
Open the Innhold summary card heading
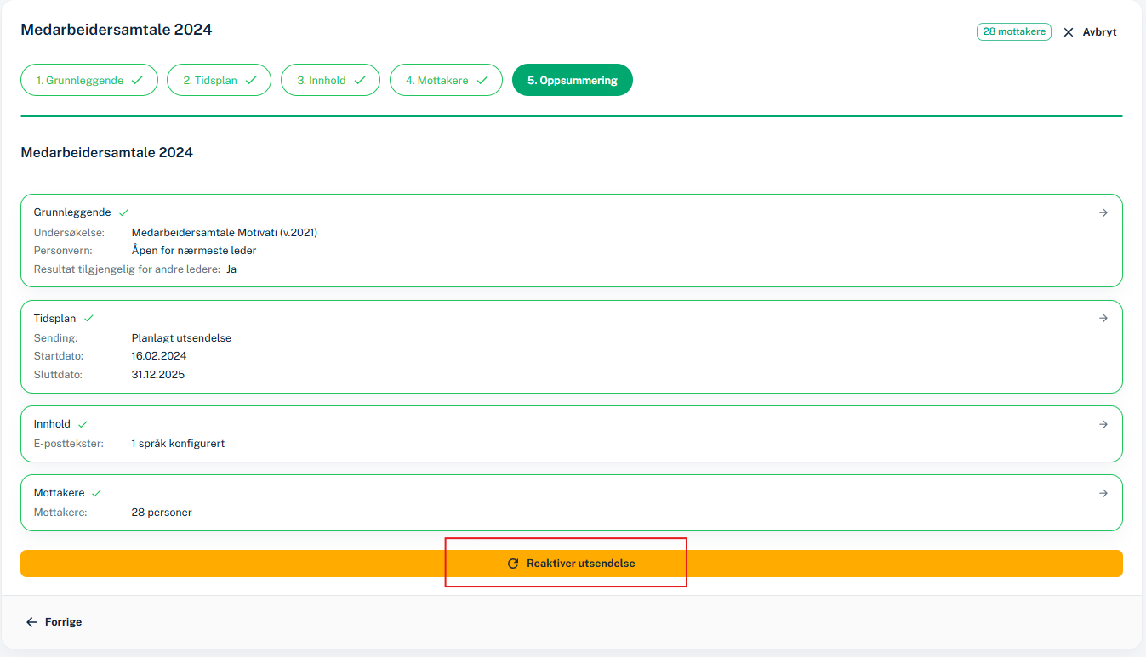(53, 424)
